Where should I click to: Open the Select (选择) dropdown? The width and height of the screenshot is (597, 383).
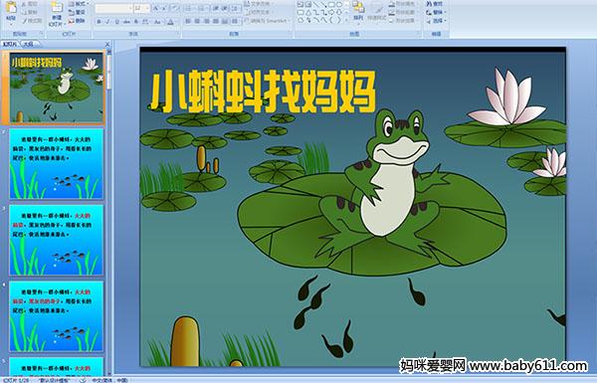coord(437,21)
